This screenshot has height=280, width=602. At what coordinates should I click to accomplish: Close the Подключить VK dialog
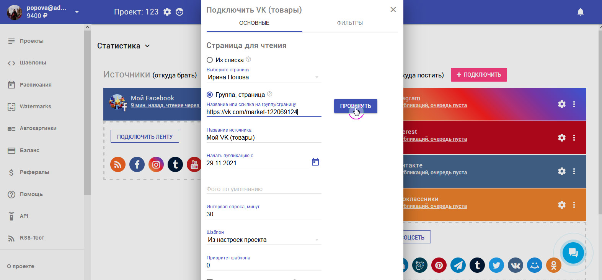tap(393, 10)
